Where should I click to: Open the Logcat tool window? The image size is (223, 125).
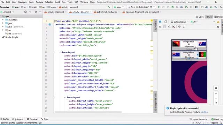coord(18,119)
